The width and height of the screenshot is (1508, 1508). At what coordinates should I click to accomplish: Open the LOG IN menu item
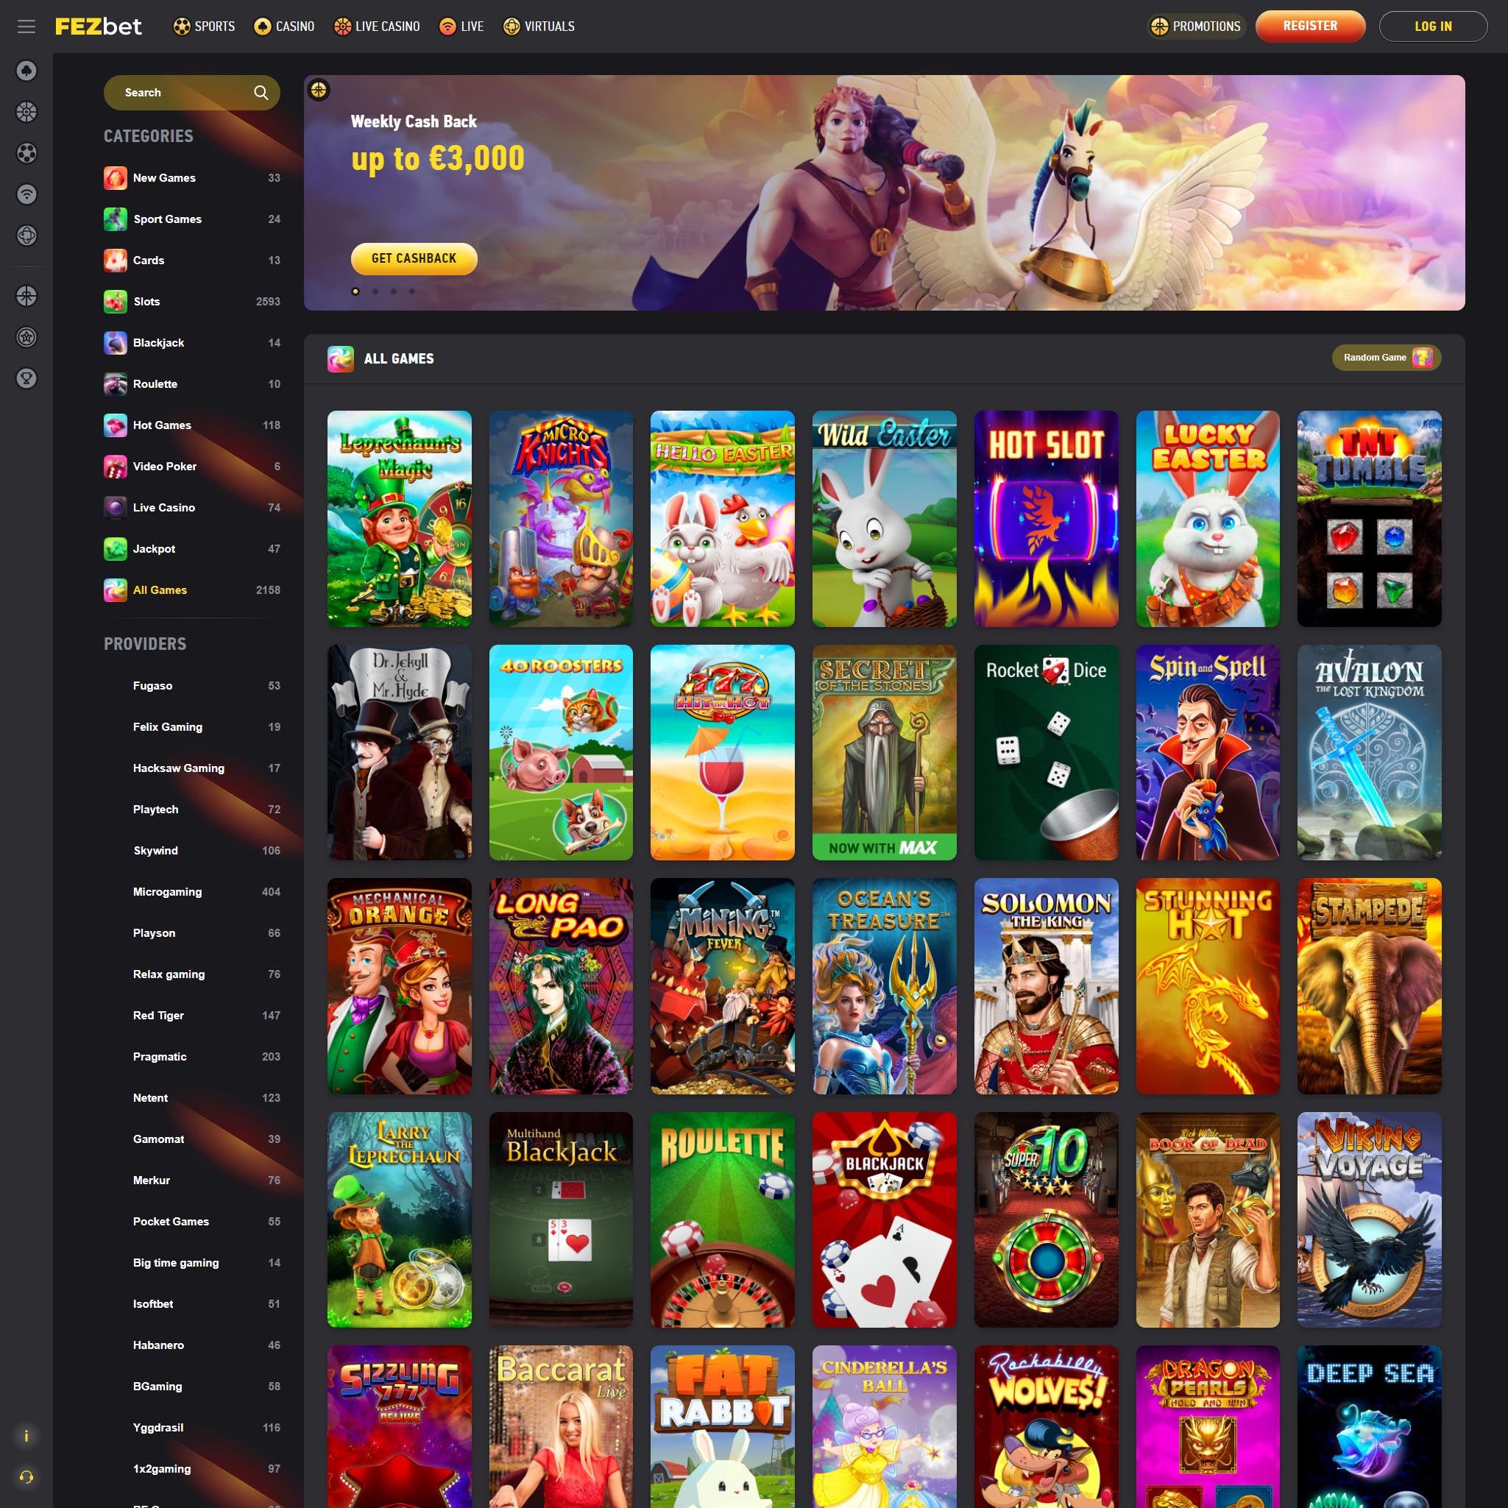[x=1434, y=26]
